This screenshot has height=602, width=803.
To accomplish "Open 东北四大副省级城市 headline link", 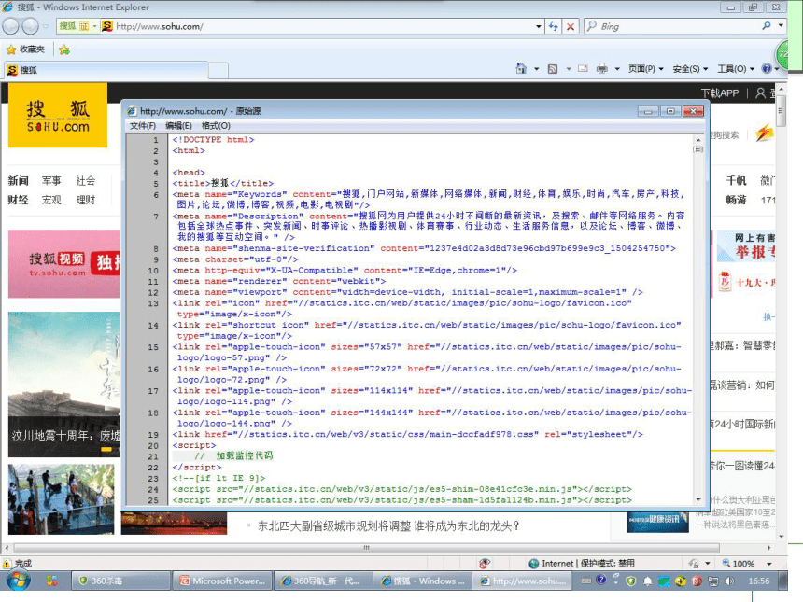I will click(x=388, y=525).
